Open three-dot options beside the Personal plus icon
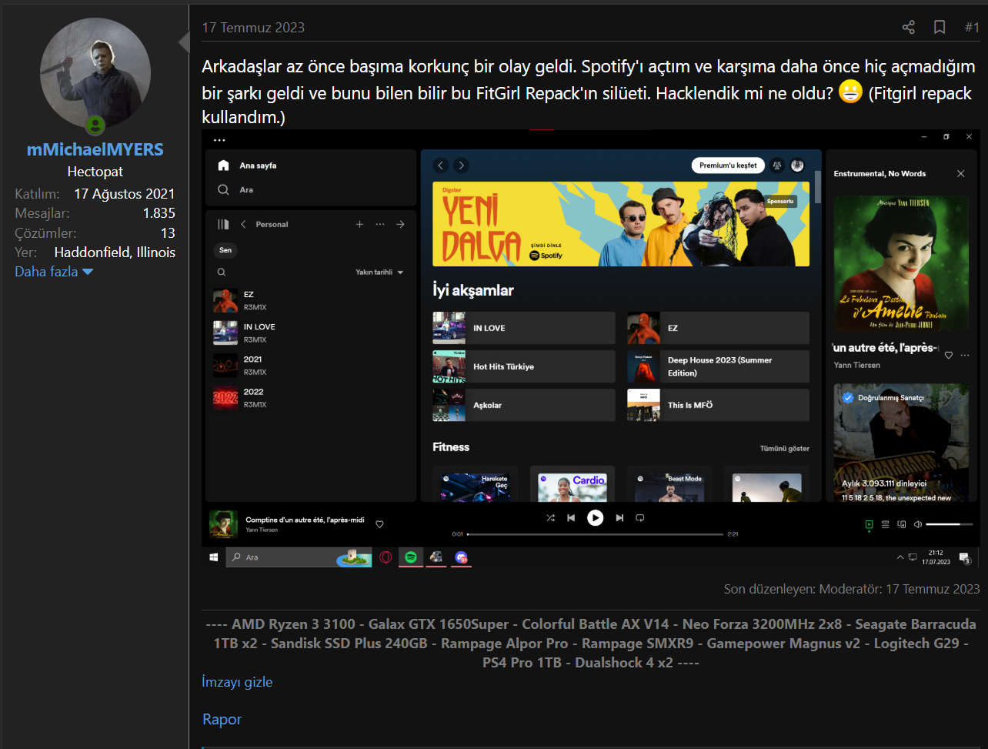 379,224
